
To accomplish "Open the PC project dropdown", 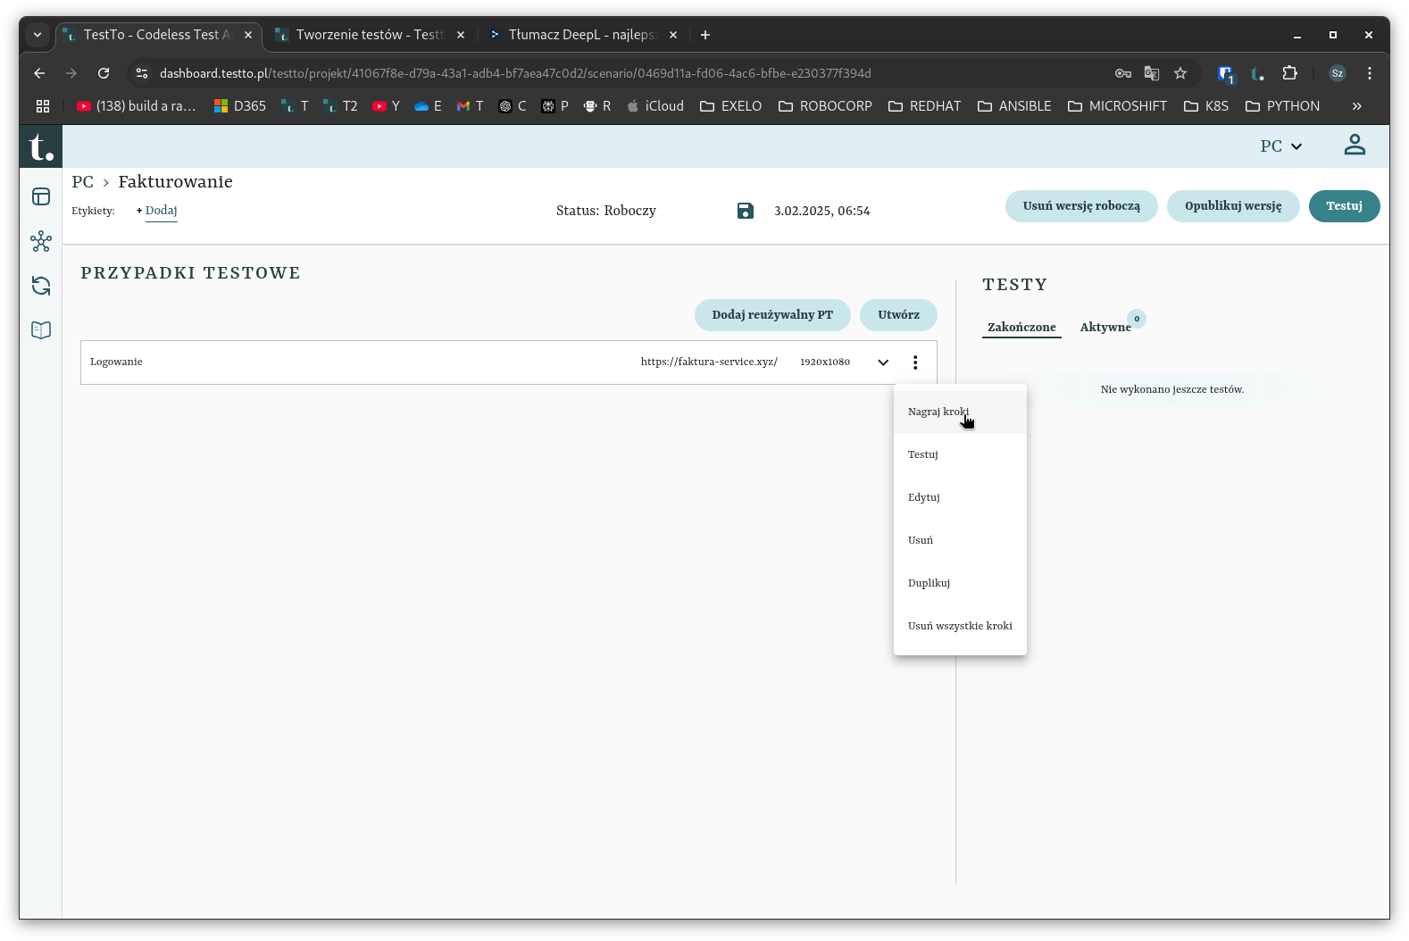I will pos(1281,146).
